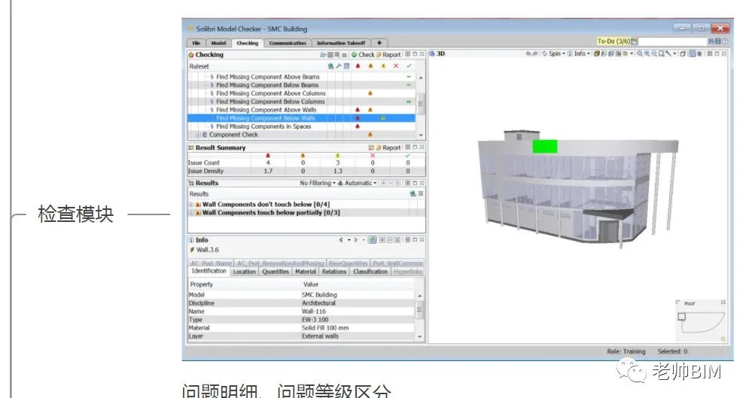746x398 pixels.
Task: Click the green highlighted wall in 3D
Action: (x=545, y=147)
